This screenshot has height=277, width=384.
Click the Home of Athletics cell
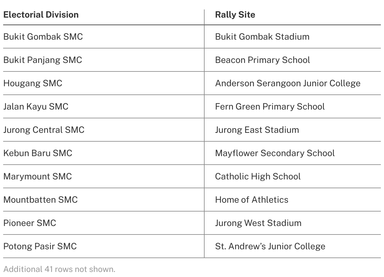[x=251, y=200]
